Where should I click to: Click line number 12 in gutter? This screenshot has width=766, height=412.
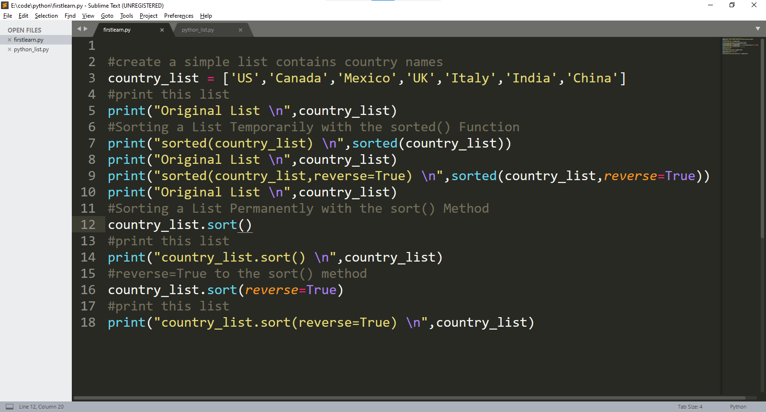[88, 225]
